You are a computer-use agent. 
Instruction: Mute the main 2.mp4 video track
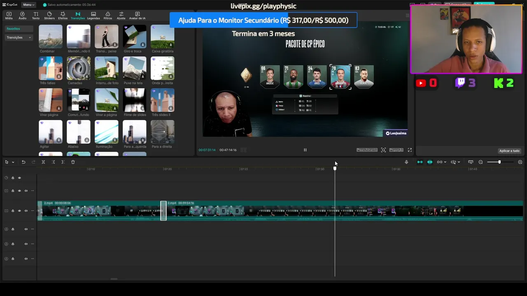(26, 210)
